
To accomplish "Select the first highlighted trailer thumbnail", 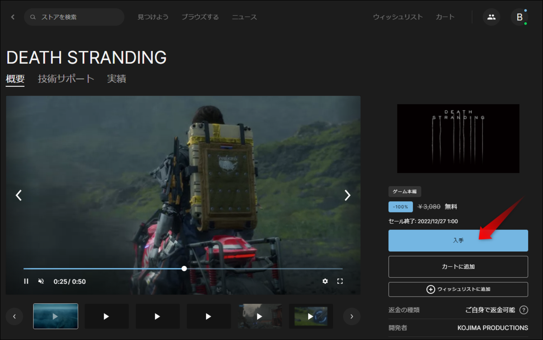I will 56,316.
